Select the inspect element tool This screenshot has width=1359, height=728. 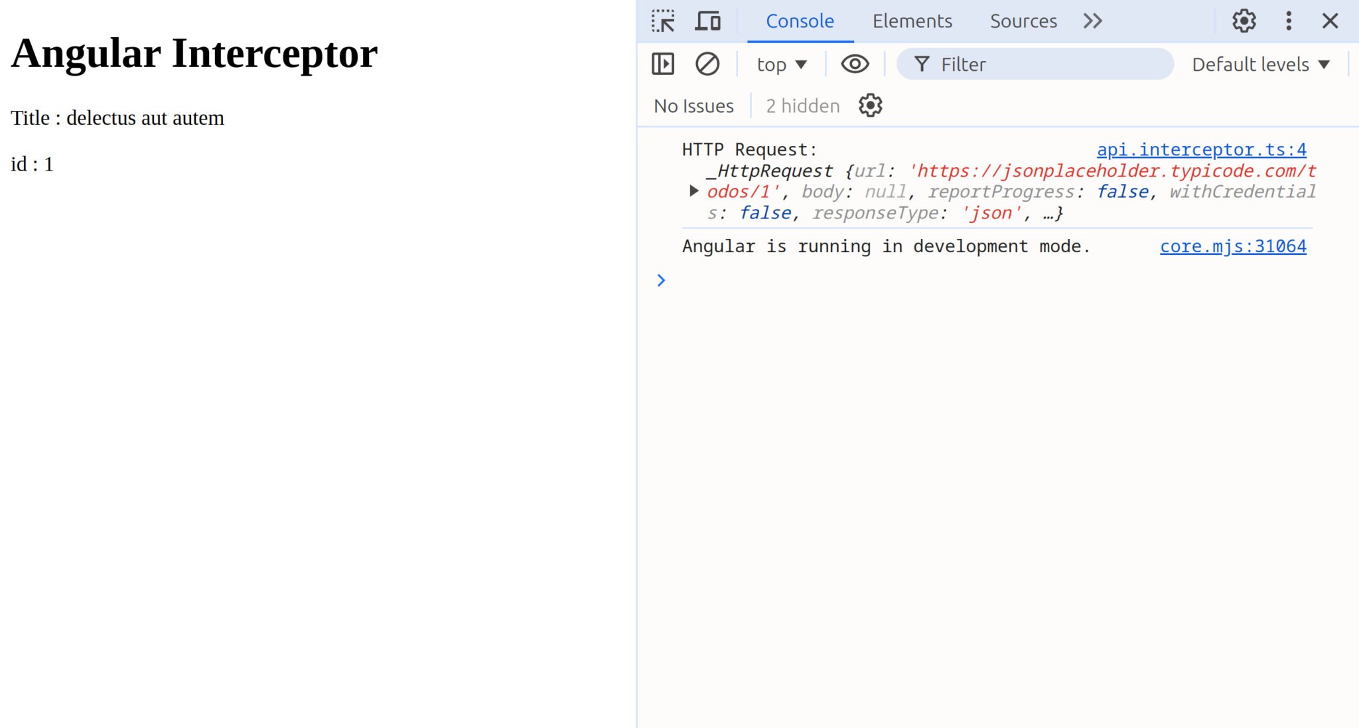(663, 21)
